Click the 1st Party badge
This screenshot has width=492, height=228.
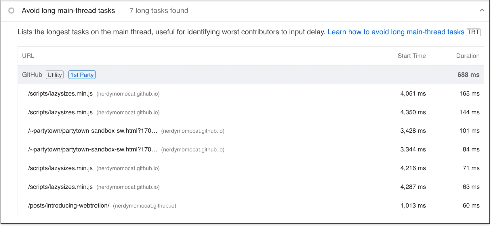tap(82, 75)
